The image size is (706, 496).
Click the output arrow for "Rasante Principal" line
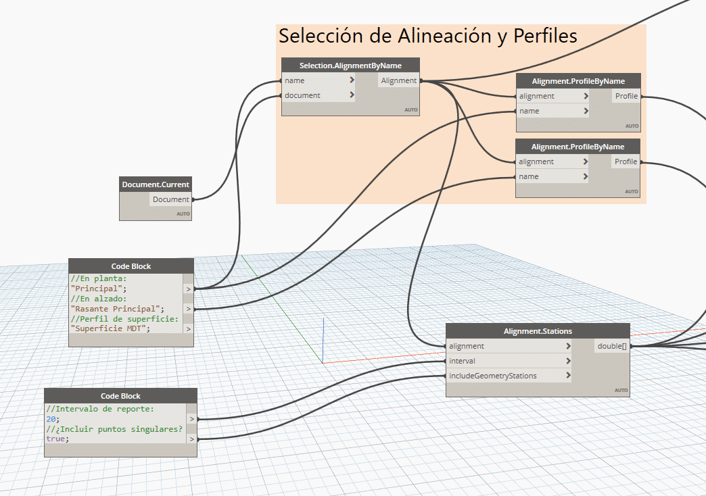click(x=189, y=309)
